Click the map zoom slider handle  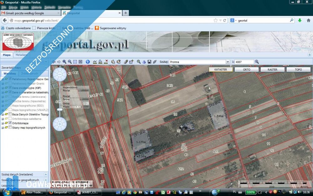[60, 109]
